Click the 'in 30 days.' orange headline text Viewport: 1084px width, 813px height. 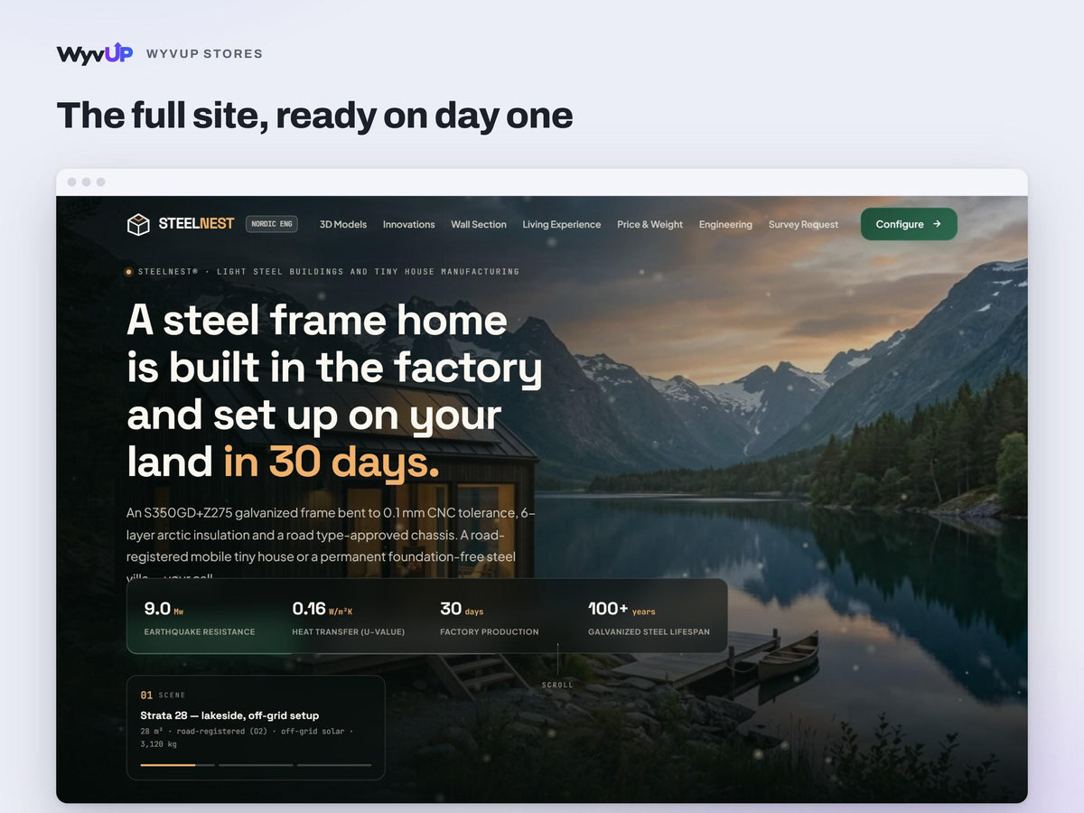pyautogui.click(x=332, y=462)
